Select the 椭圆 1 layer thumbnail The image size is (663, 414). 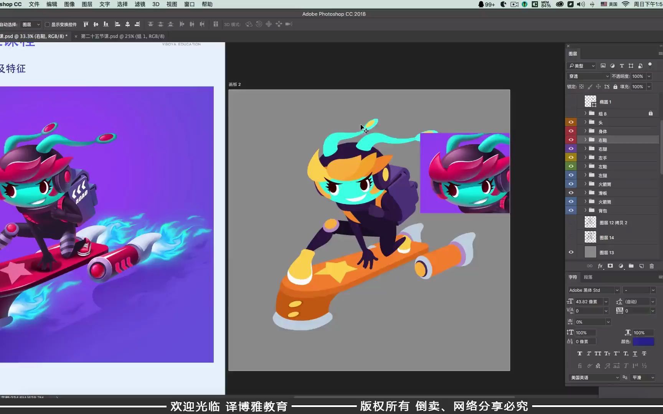click(590, 102)
